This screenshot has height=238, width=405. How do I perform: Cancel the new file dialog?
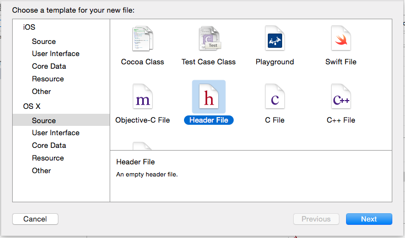pyautogui.click(x=35, y=219)
